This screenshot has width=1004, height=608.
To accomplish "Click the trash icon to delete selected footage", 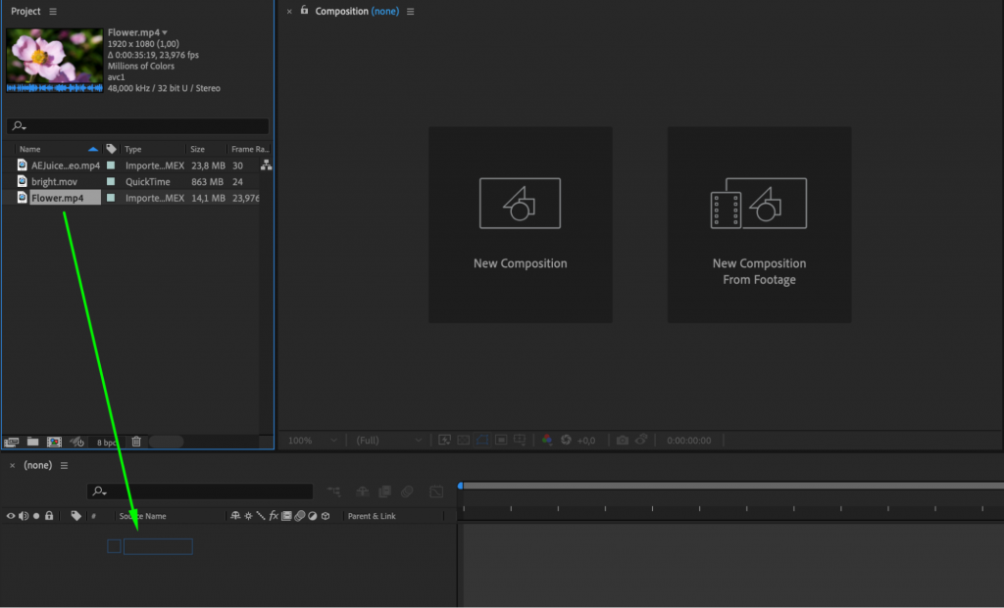I will point(136,442).
